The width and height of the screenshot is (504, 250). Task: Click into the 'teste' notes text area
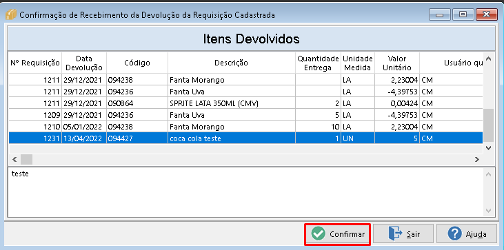[245, 191]
